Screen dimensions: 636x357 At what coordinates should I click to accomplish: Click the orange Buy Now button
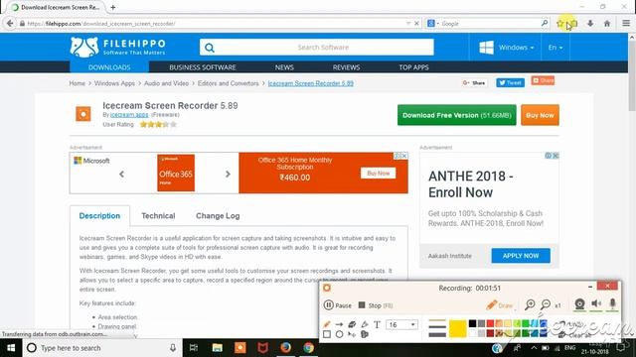pyautogui.click(x=540, y=115)
